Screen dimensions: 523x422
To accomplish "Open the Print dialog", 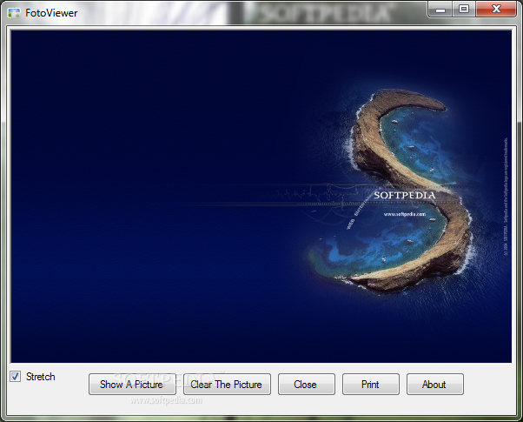I will [371, 385].
